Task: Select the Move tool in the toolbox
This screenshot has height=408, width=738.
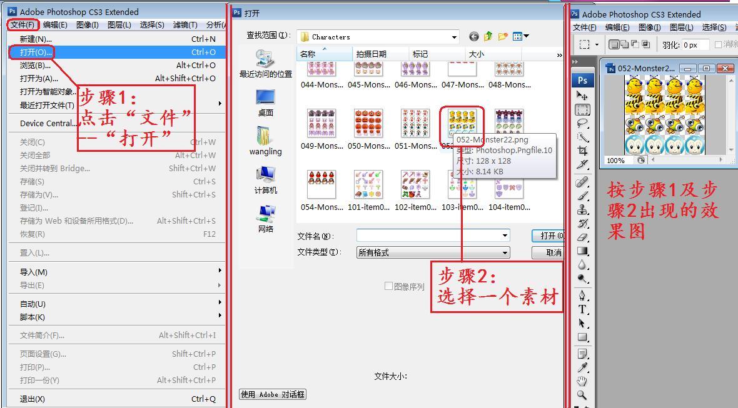Action: (582, 96)
